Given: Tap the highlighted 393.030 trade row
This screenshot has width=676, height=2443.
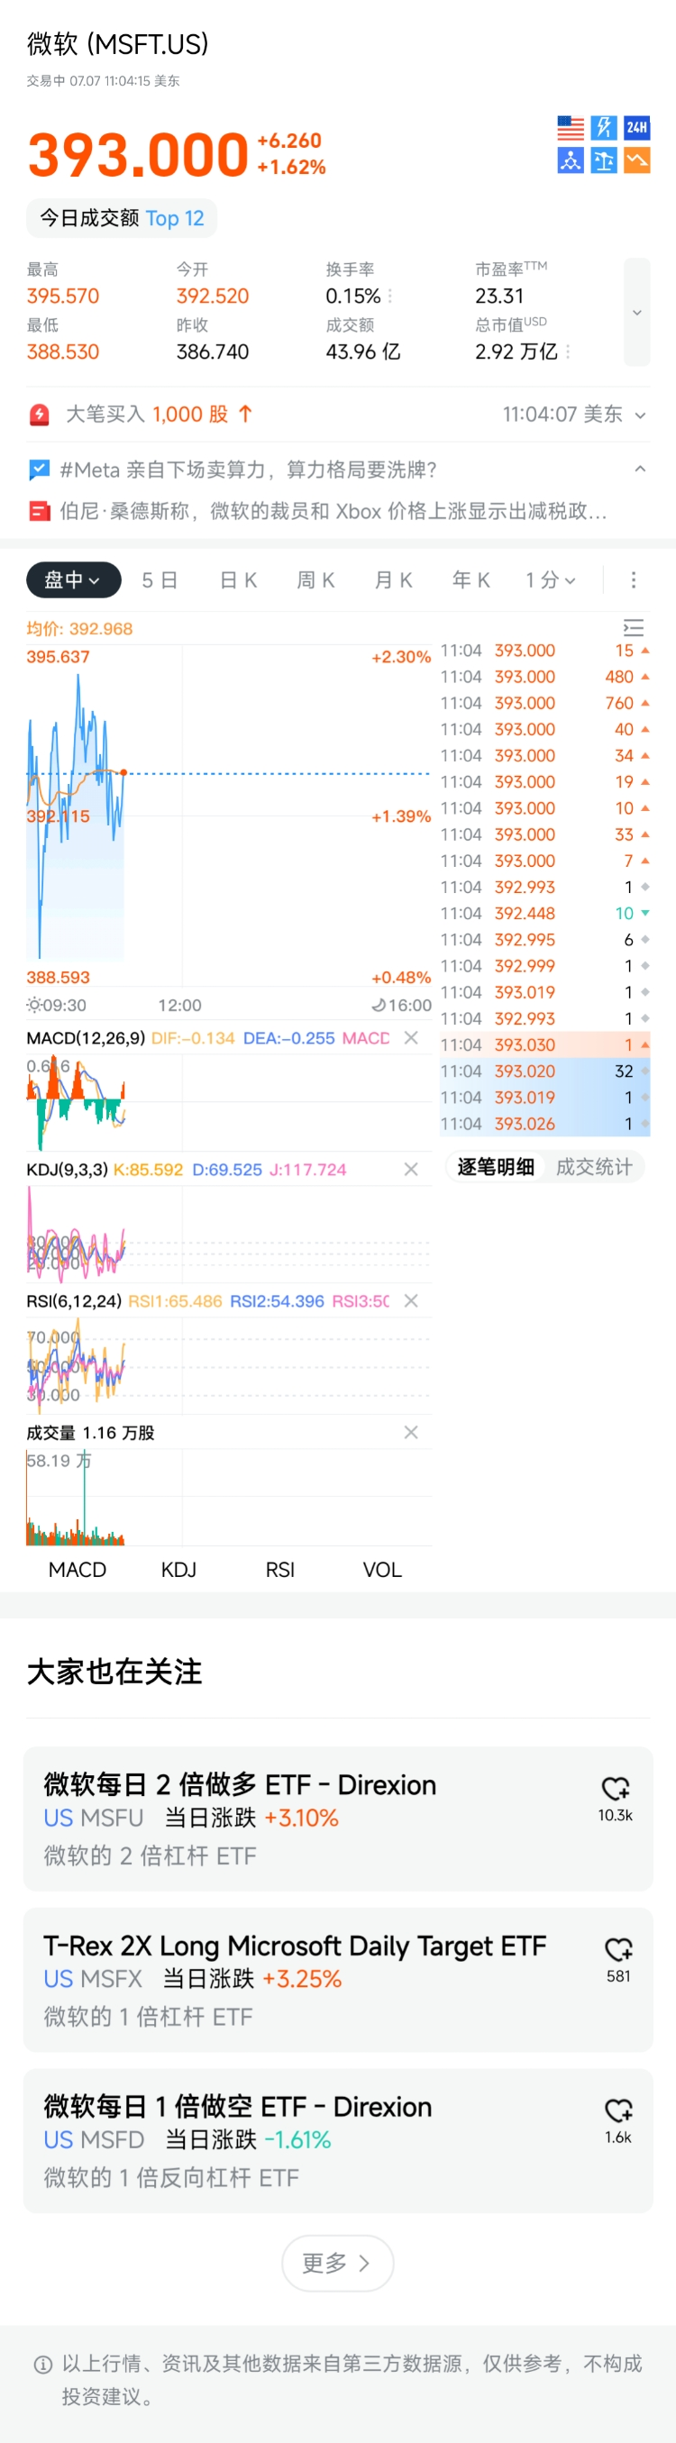Looking at the screenshot, I should click(x=545, y=1044).
